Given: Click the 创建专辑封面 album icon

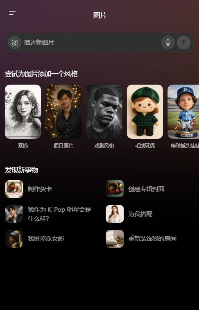Looking at the screenshot, I should tap(115, 189).
